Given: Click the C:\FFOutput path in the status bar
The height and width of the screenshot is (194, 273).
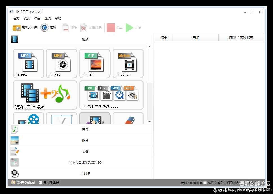Looking at the screenshot, I should tap(26, 182).
